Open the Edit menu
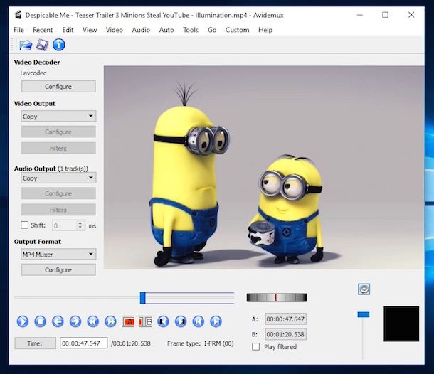The image size is (434, 374). tap(68, 30)
